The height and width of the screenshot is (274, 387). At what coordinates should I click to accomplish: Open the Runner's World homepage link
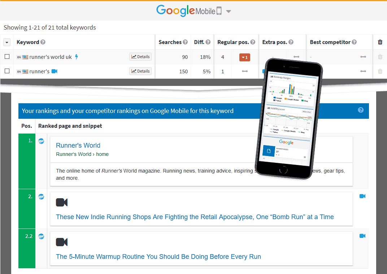[x=78, y=145]
